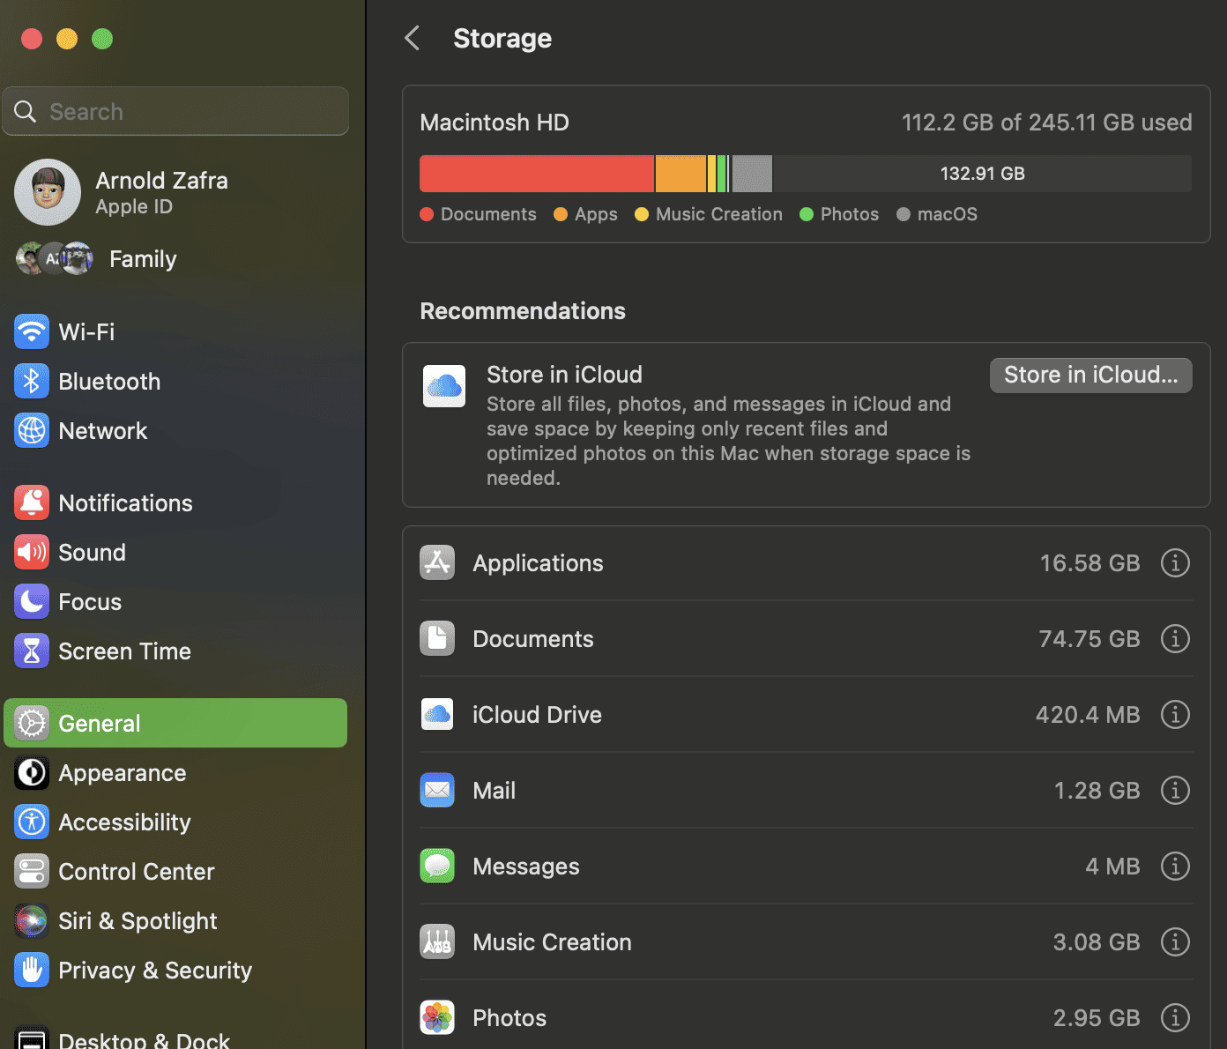
Task: Expand Messages storage info
Action: point(1175,866)
